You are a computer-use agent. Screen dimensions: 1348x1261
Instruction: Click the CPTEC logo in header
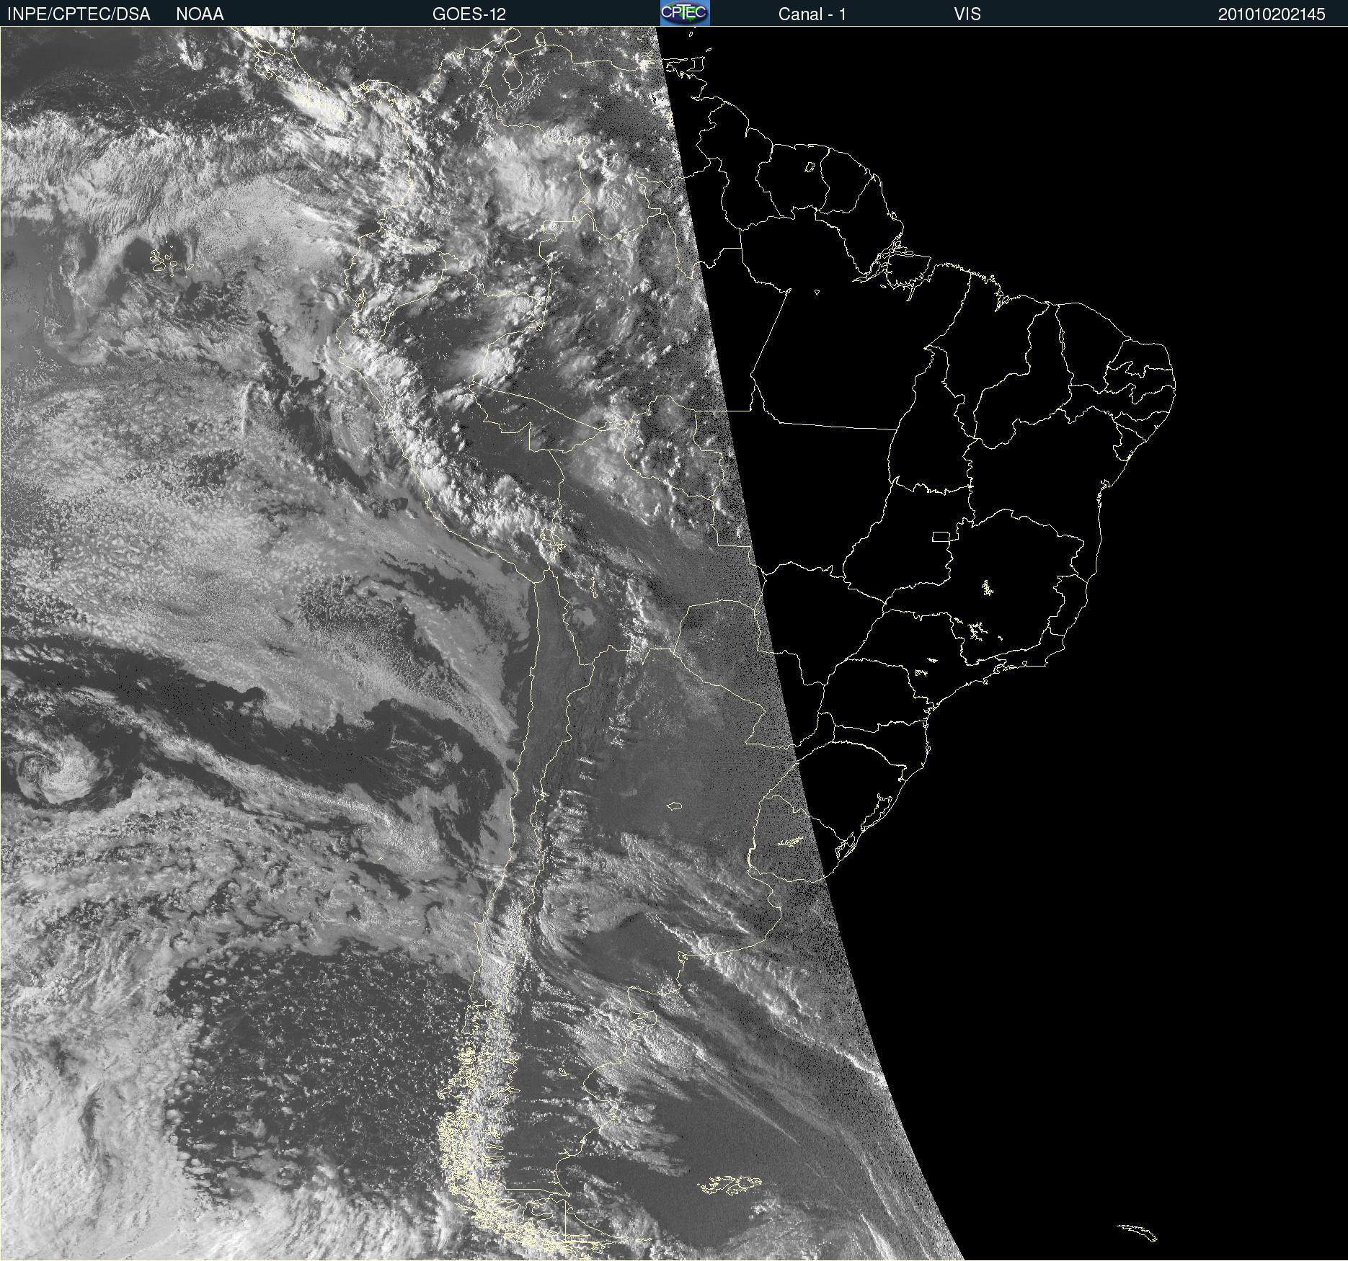(685, 13)
